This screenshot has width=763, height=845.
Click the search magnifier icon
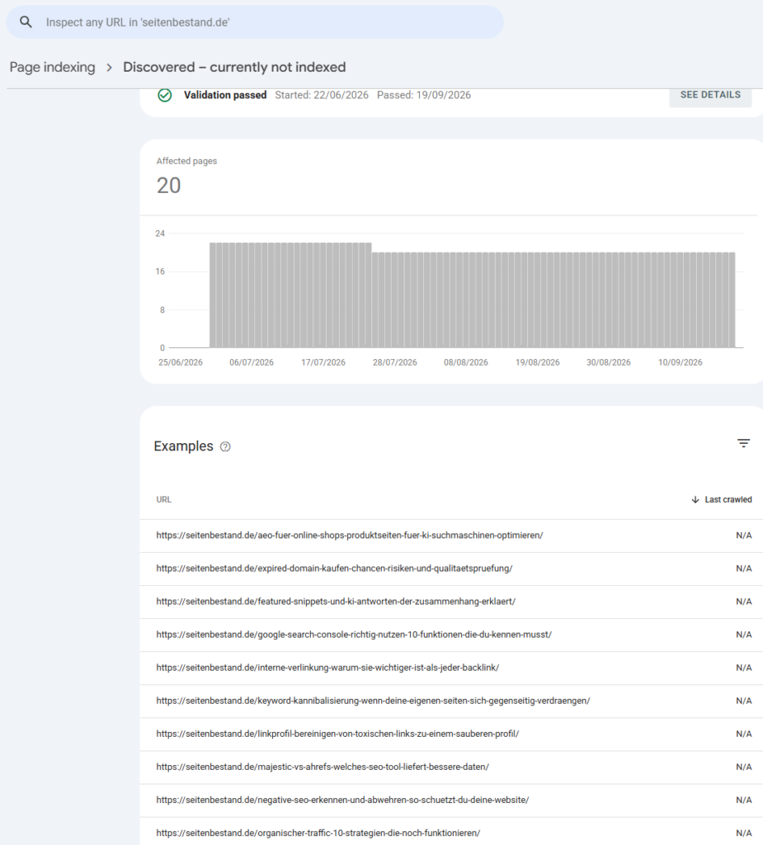coord(26,22)
